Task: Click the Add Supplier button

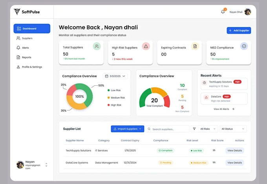Action: pyautogui.click(x=239, y=30)
